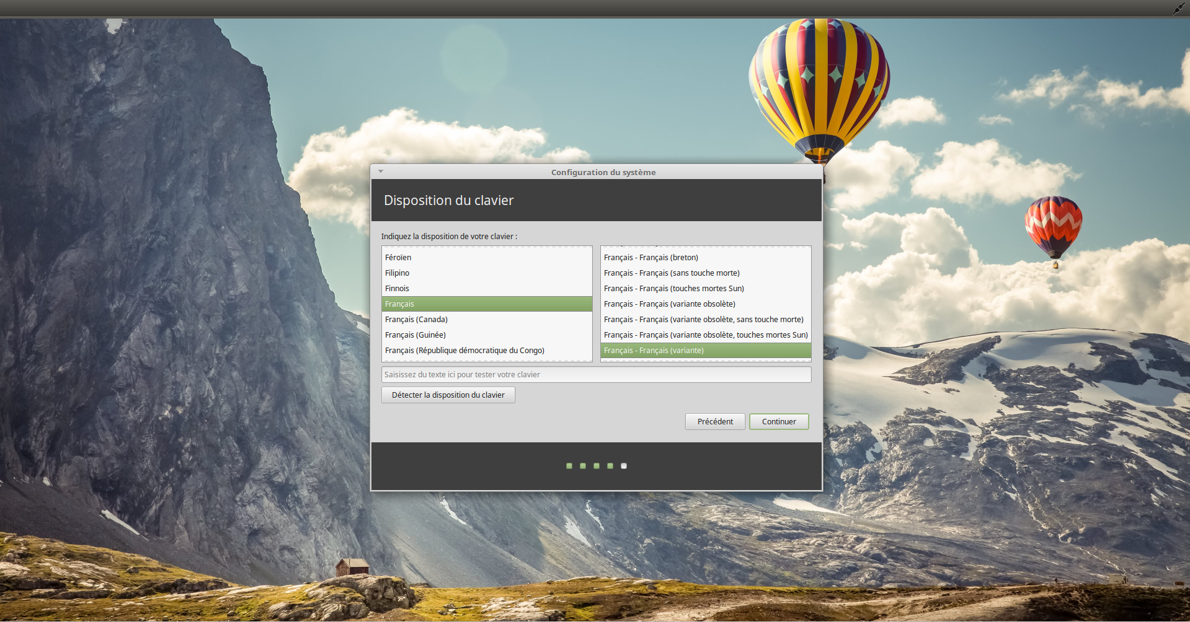The width and height of the screenshot is (1190, 622).
Task: Select the highlighted Français layout entry
Action: click(399, 304)
